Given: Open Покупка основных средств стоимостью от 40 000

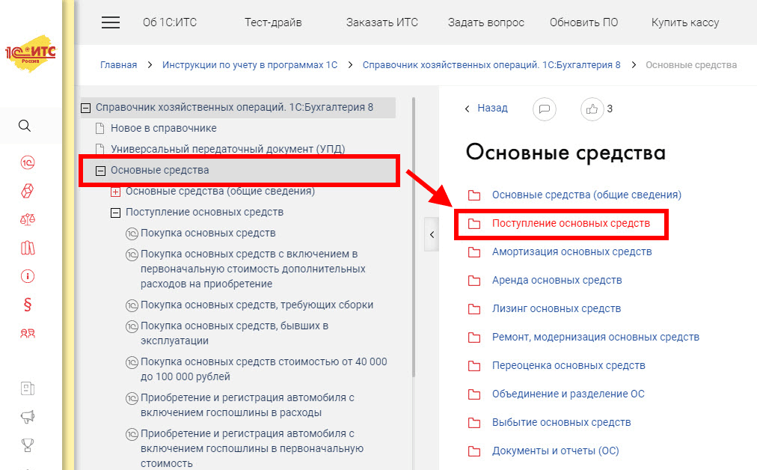Looking at the screenshot, I should coord(263,369).
